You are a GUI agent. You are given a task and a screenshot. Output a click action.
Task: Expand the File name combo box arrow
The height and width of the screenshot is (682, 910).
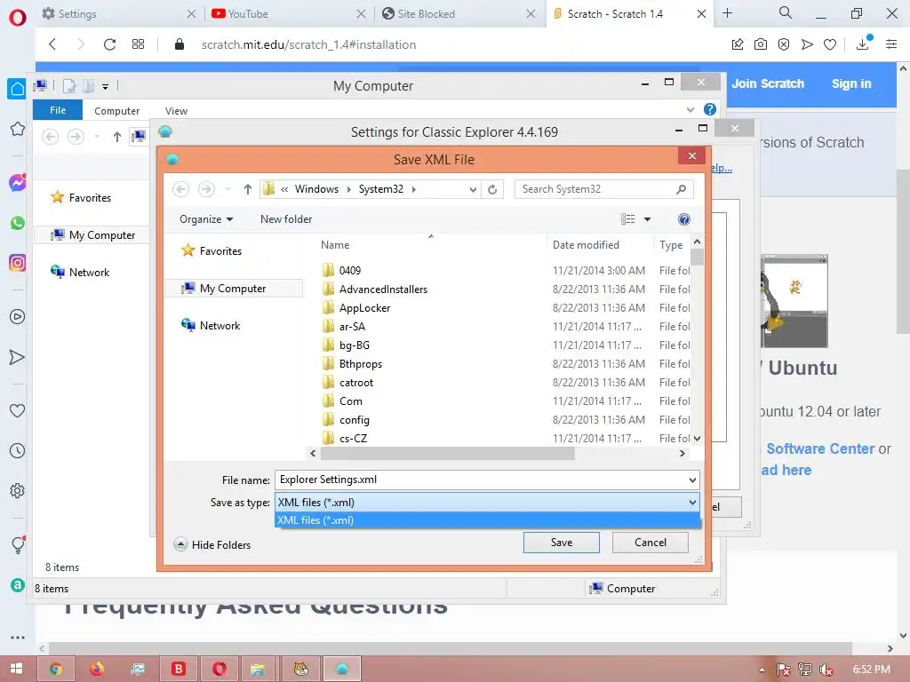[x=692, y=480]
